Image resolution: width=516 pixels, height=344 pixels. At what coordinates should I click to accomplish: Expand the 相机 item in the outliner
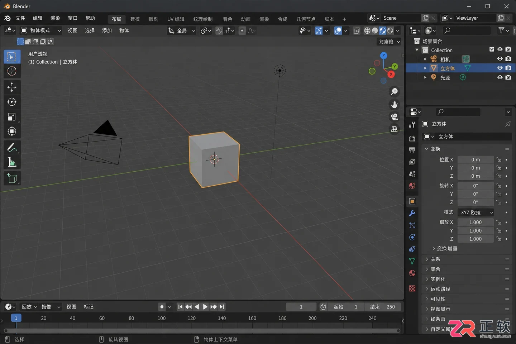point(425,59)
